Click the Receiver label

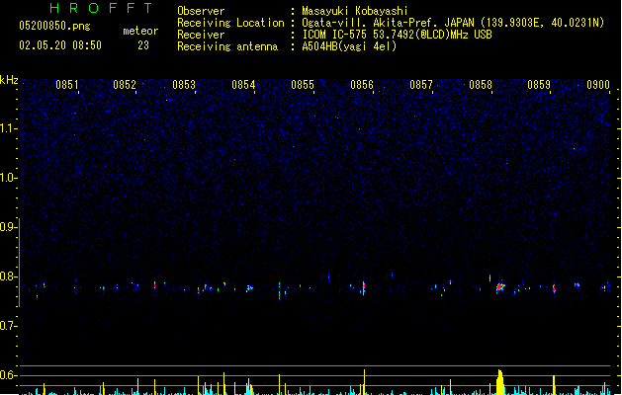pyautogui.click(x=201, y=35)
